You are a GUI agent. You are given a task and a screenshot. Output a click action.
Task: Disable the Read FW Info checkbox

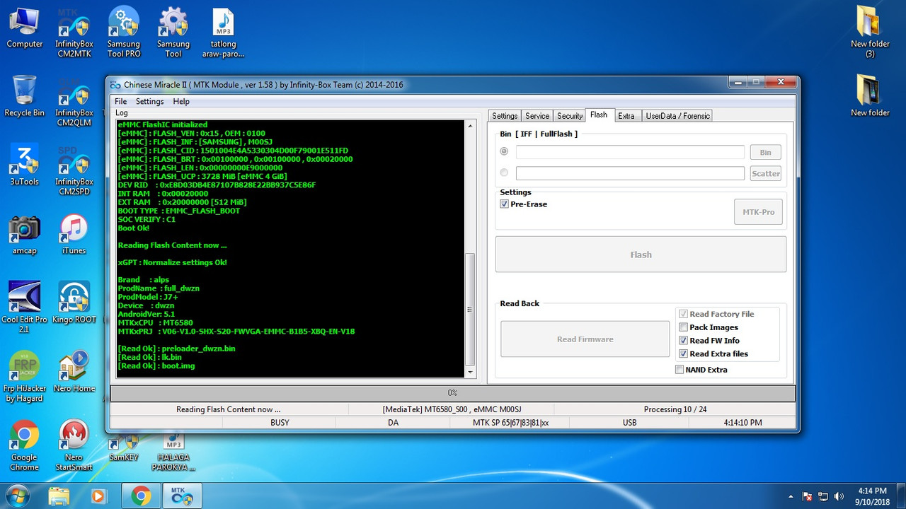coord(683,341)
